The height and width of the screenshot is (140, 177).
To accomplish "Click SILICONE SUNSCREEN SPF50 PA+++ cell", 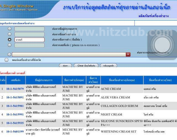I will click(122, 123).
